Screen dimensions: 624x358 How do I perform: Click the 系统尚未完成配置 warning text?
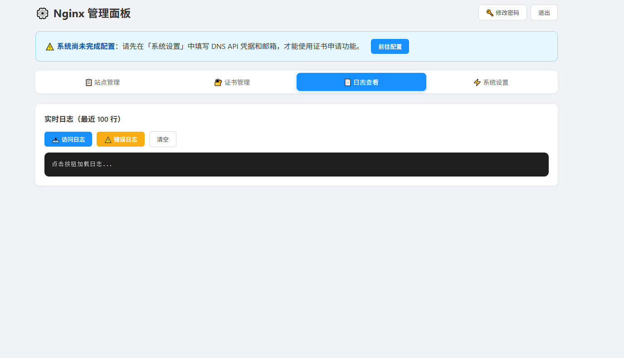(86, 46)
